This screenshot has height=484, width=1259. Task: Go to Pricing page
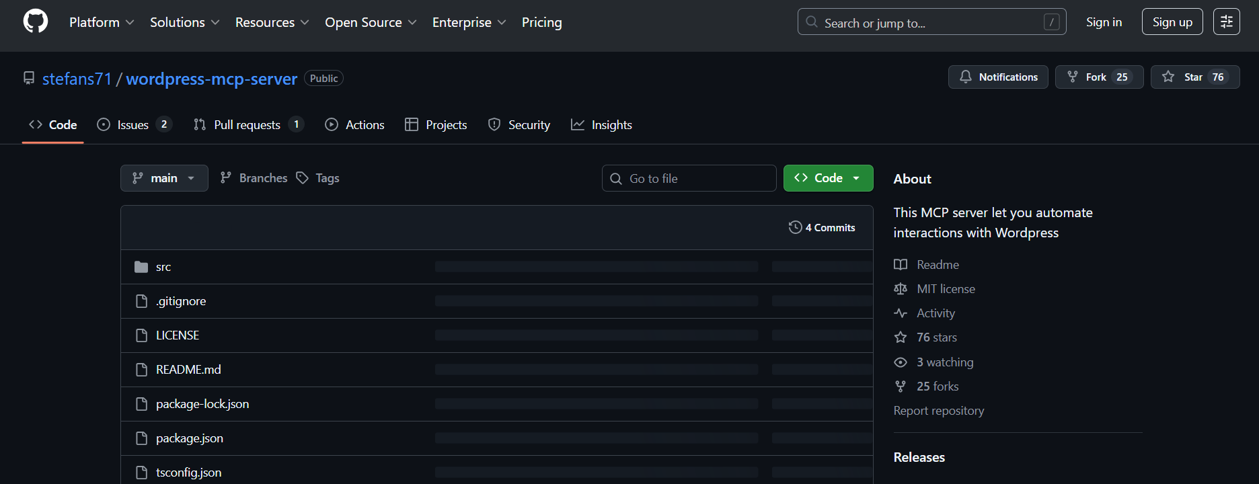[x=542, y=22]
